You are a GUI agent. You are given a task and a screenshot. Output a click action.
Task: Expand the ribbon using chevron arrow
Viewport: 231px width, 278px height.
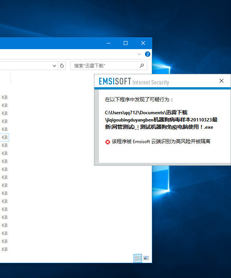tap(139, 54)
